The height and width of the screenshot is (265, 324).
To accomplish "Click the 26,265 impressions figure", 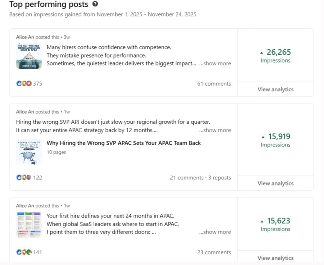I will coord(279,52).
